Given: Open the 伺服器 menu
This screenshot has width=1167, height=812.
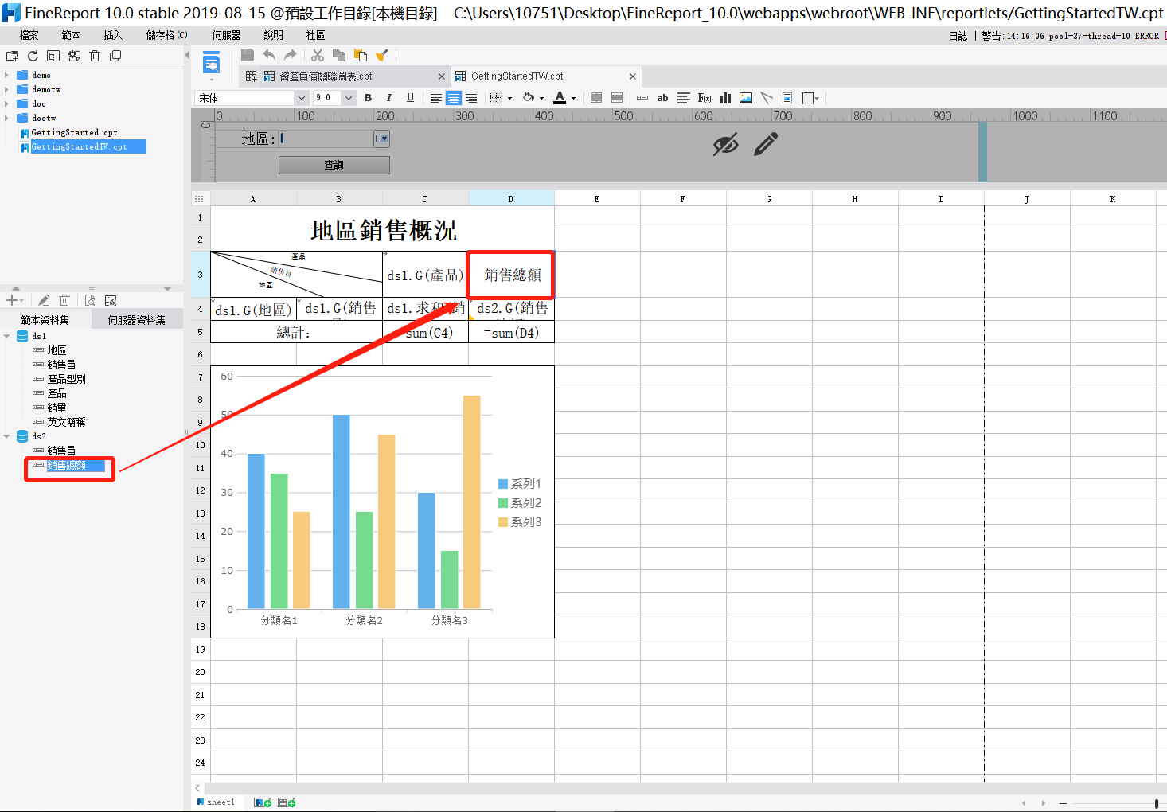Looking at the screenshot, I should pyautogui.click(x=227, y=35).
